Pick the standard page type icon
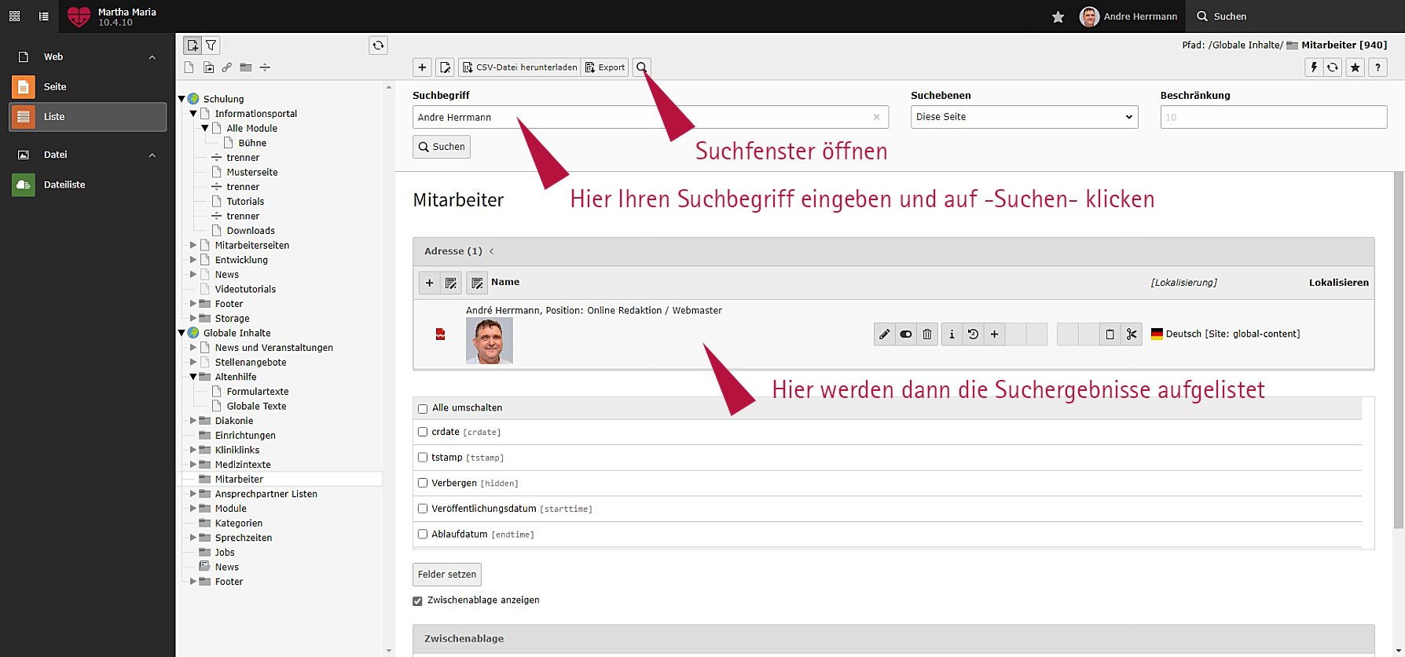The image size is (1405, 657). tap(189, 68)
